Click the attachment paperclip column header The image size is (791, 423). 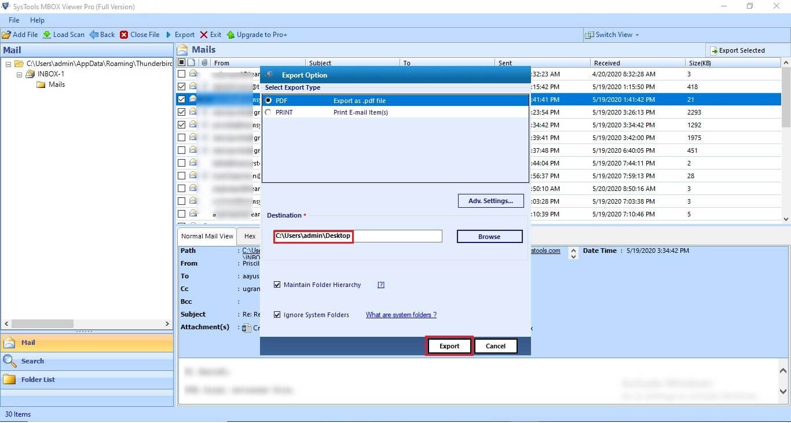204,62
